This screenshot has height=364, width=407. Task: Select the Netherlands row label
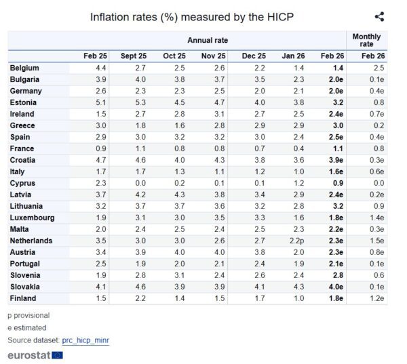point(31,241)
